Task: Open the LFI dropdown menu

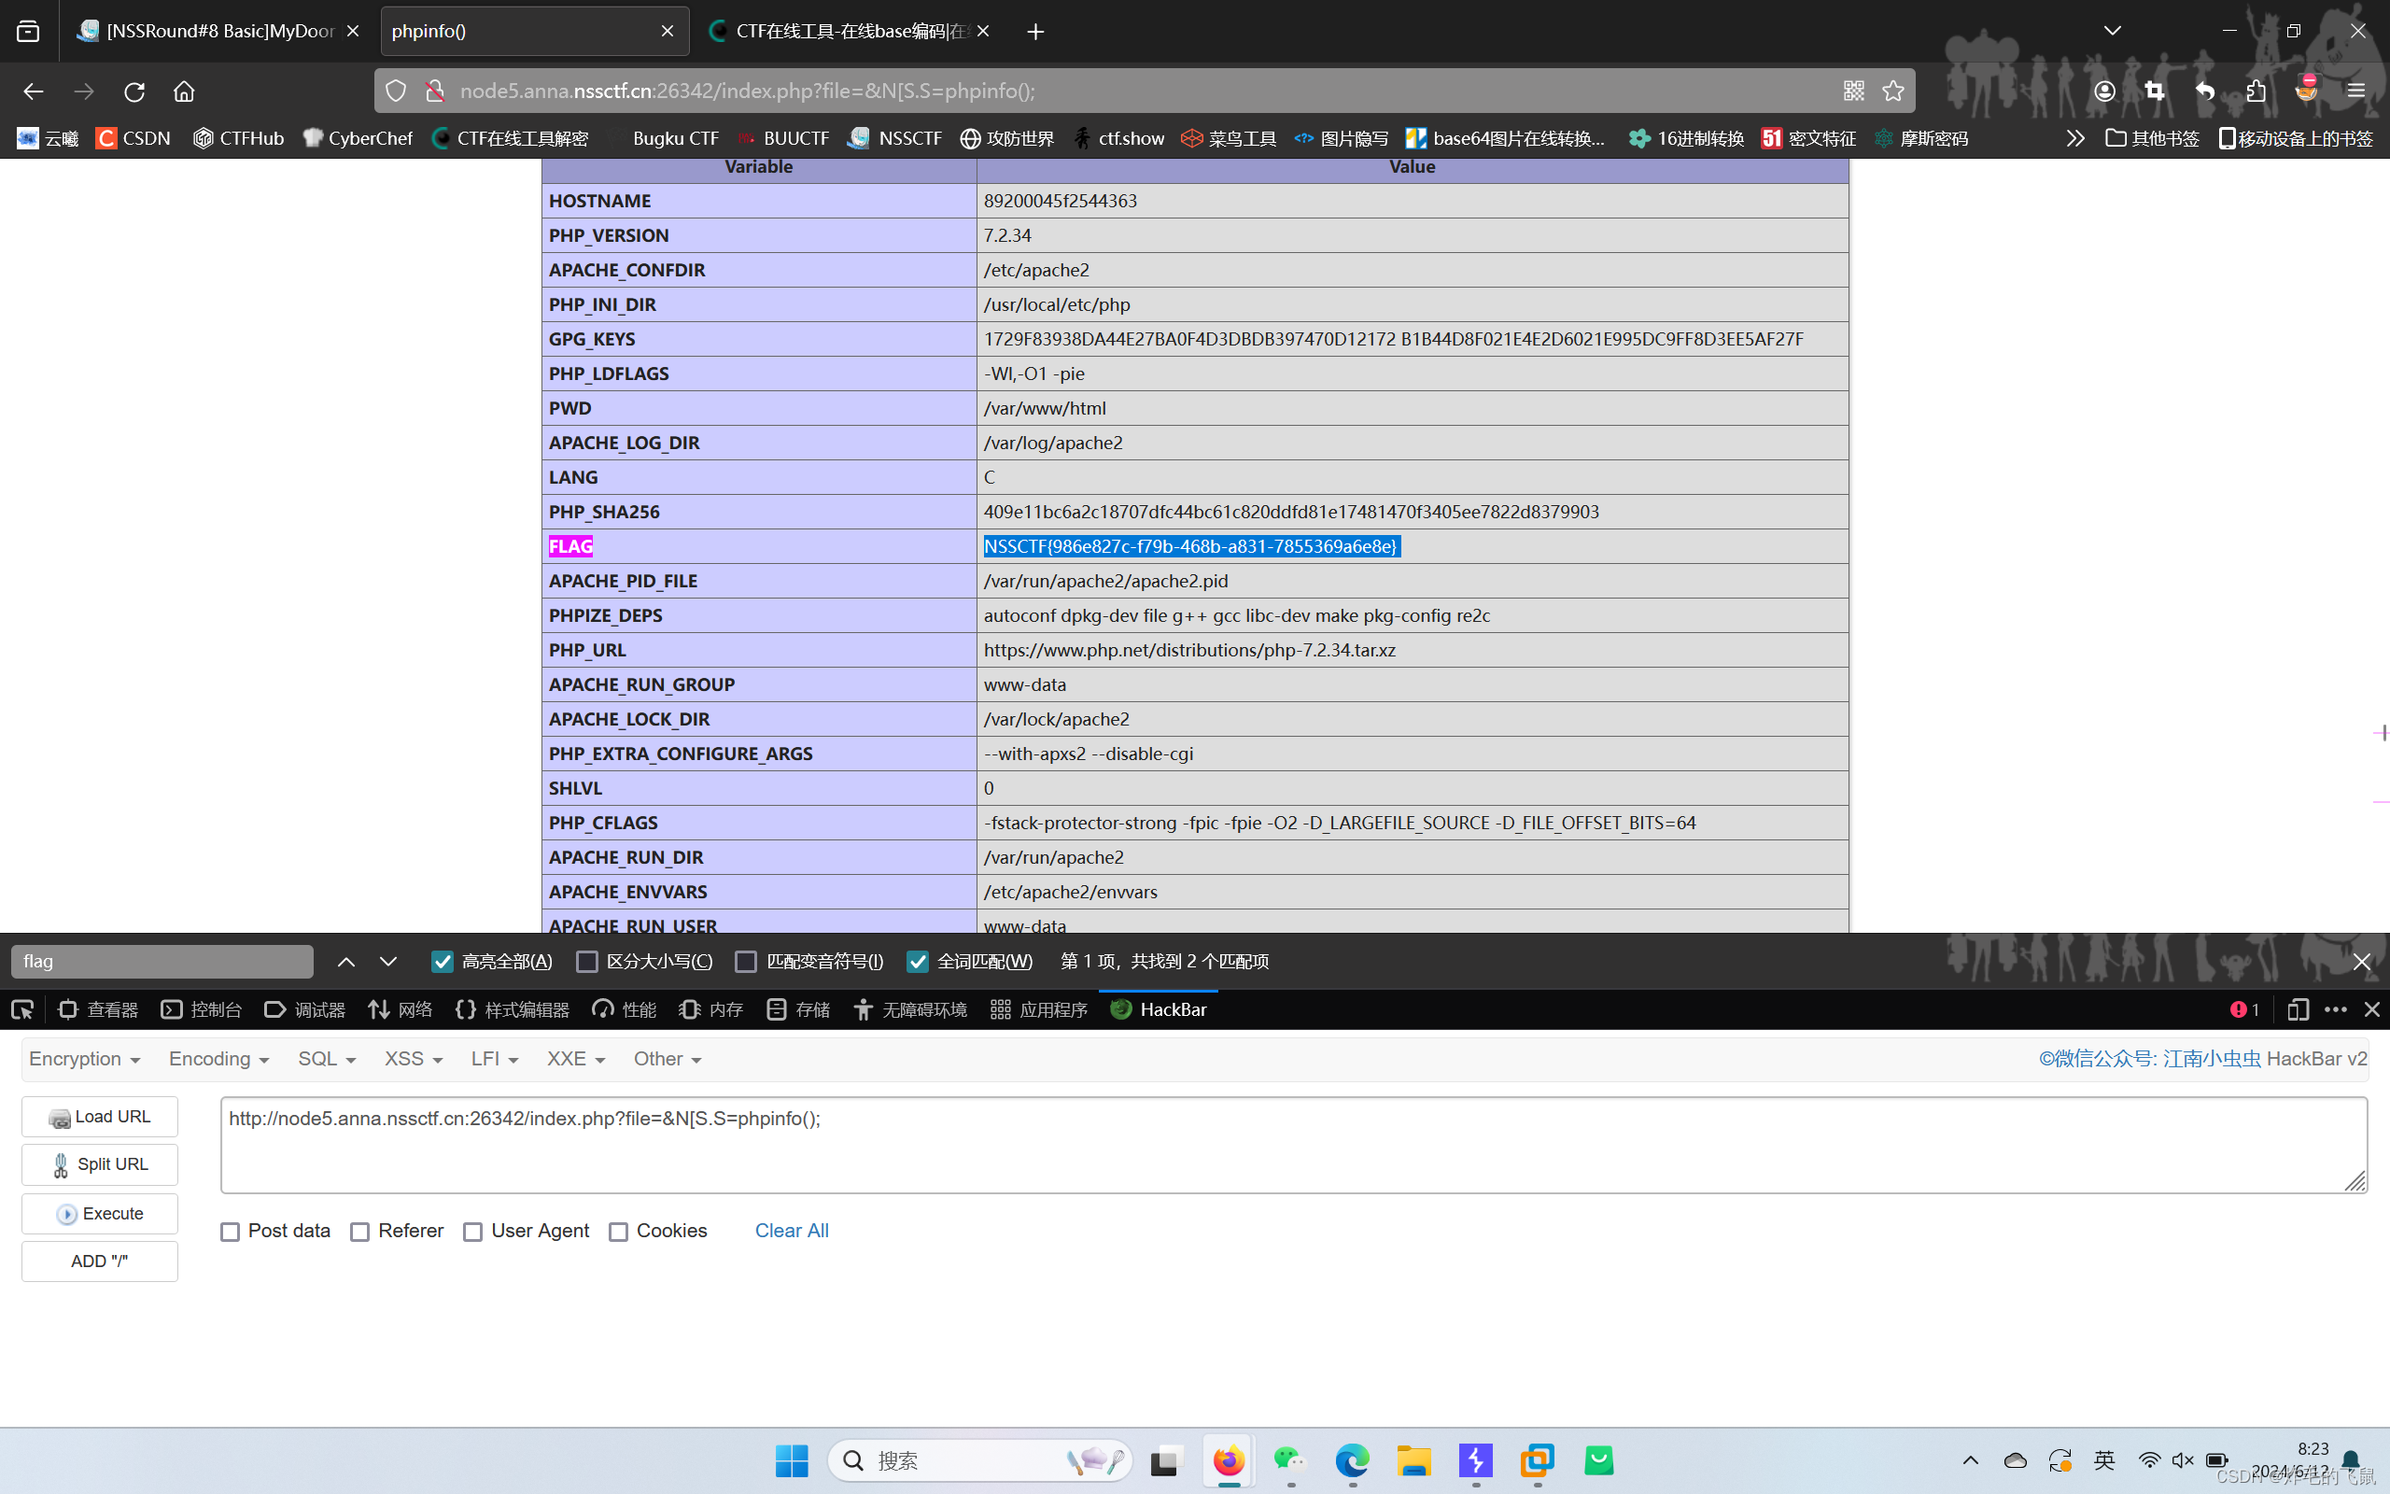Action: click(x=494, y=1059)
